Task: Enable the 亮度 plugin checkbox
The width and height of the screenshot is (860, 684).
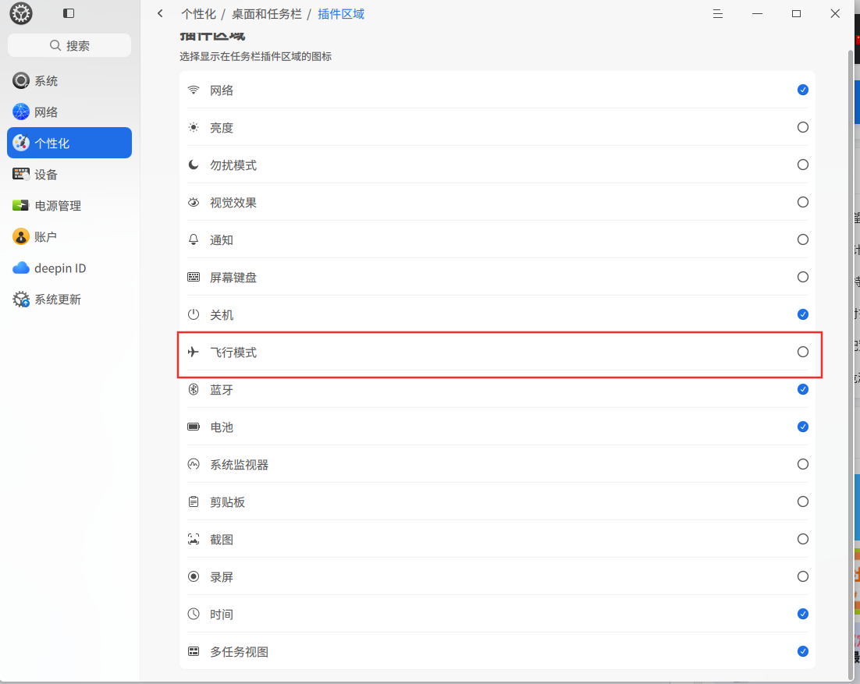Action: click(x=802, y=127)
